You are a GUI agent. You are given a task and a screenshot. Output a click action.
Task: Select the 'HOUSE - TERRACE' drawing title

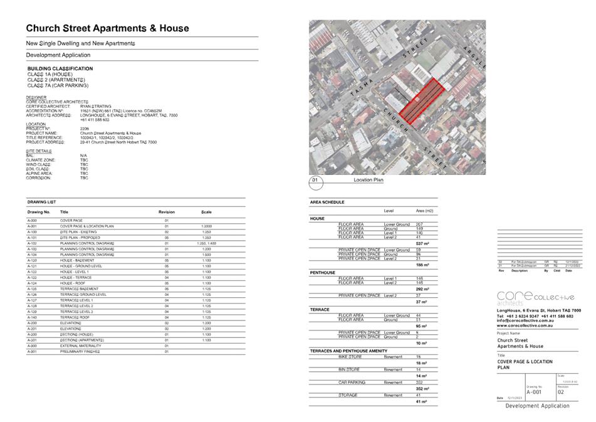[x=76, y=278]
